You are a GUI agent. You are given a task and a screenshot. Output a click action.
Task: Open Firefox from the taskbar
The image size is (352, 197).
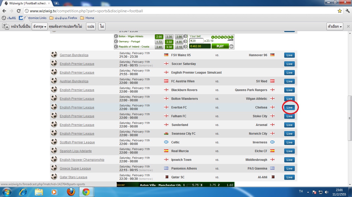71,192
